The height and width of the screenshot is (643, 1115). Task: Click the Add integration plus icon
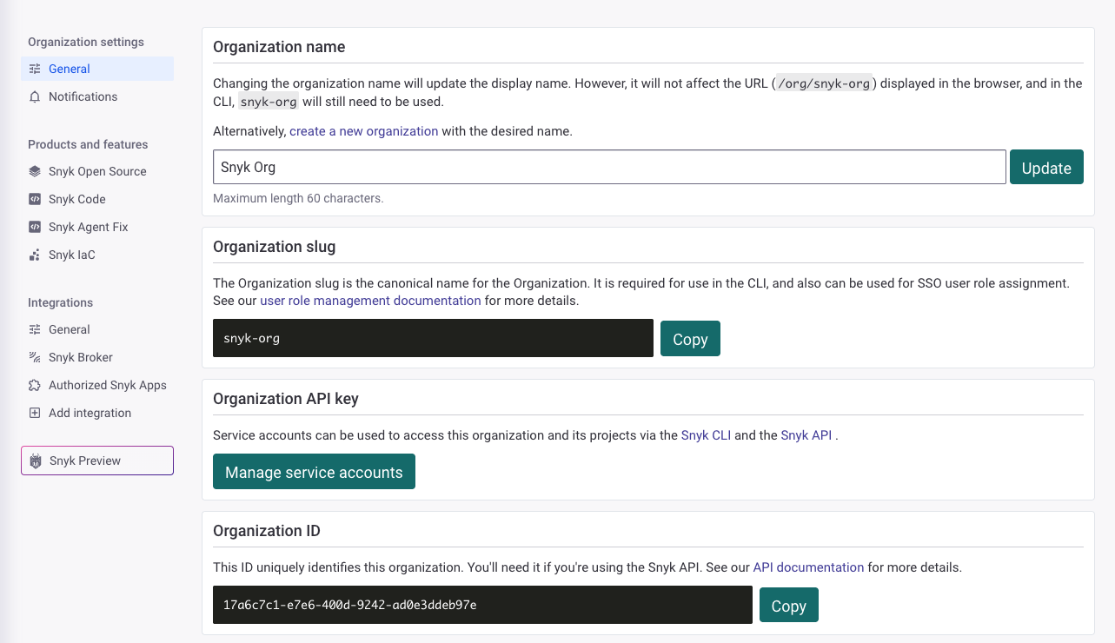(x=35, y=413)
